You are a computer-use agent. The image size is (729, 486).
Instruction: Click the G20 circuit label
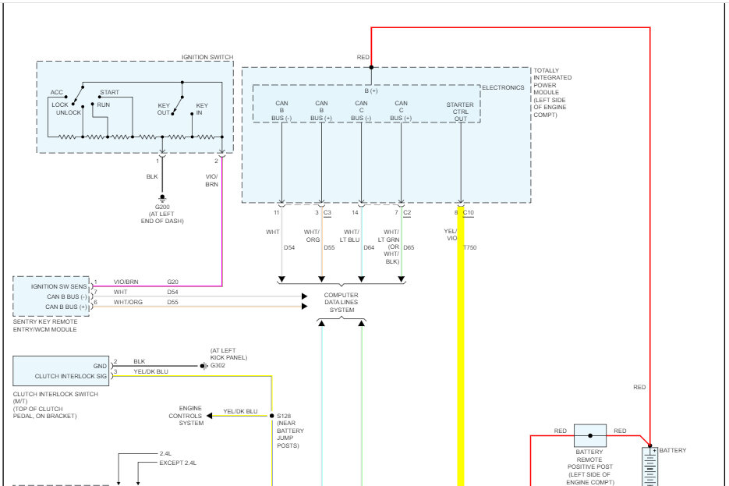[173, 282]
